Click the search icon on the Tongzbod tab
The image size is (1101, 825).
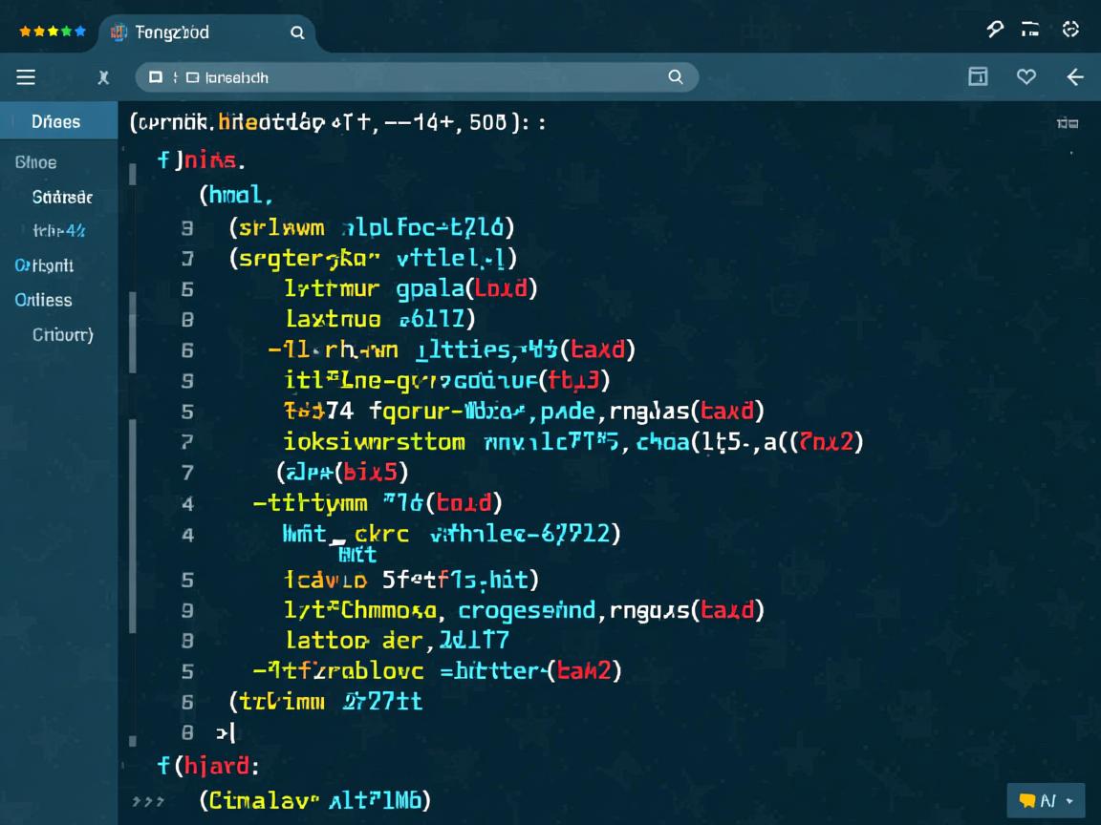[297, 32]
